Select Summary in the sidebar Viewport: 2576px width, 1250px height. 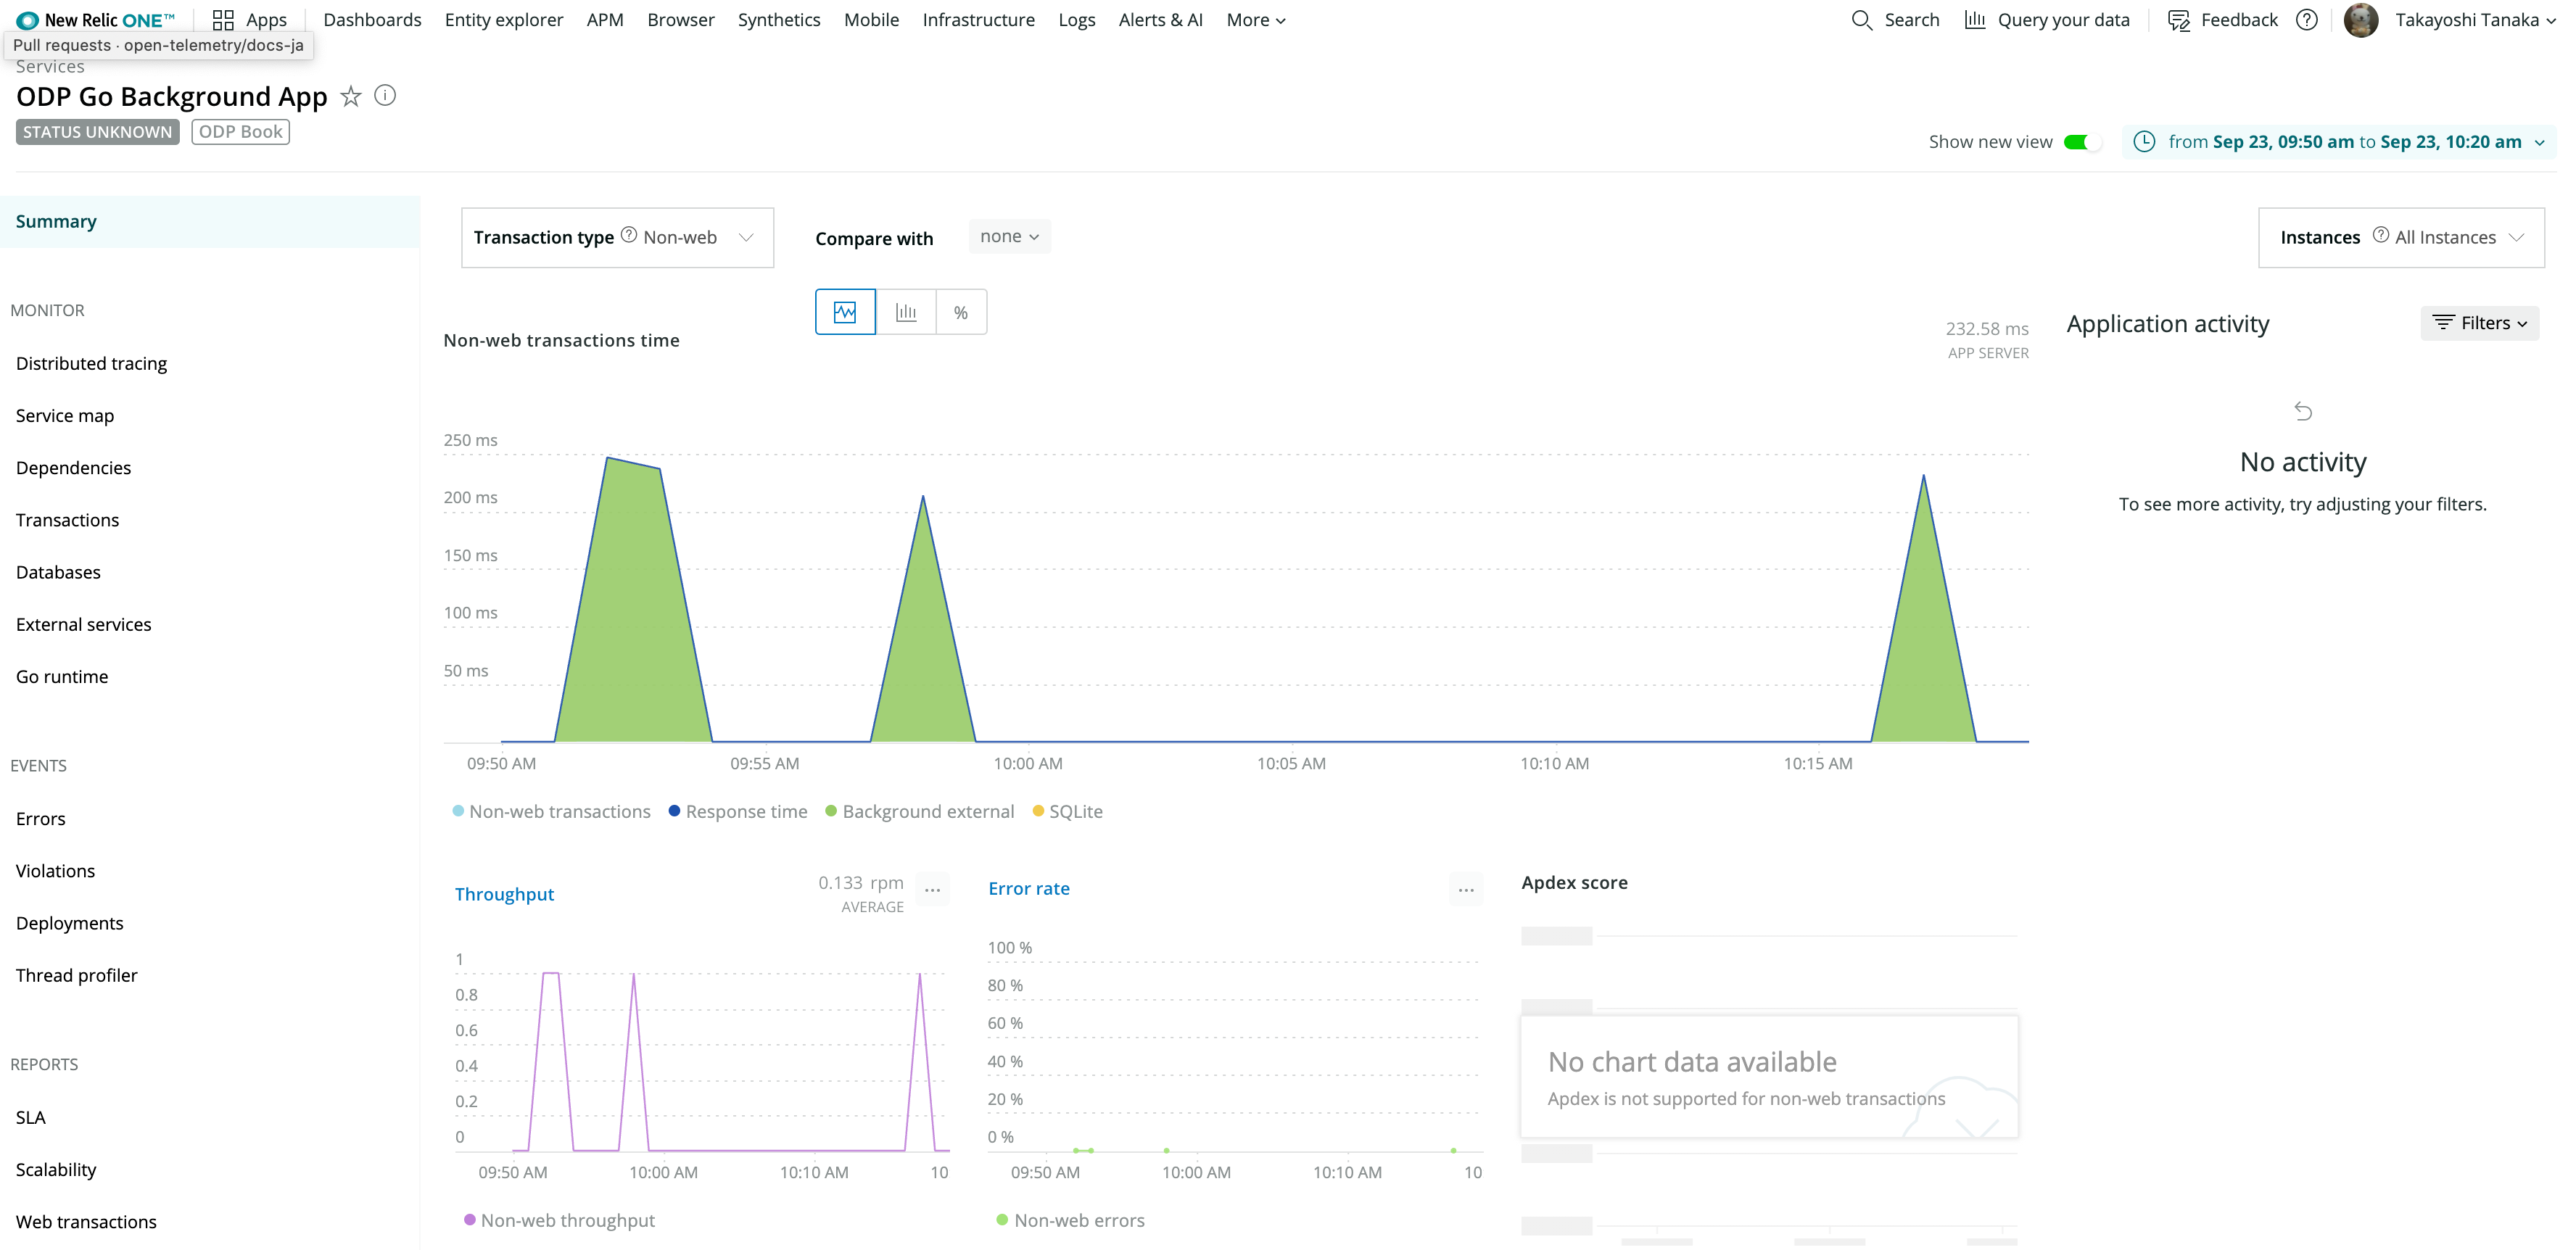coord(210,221)
